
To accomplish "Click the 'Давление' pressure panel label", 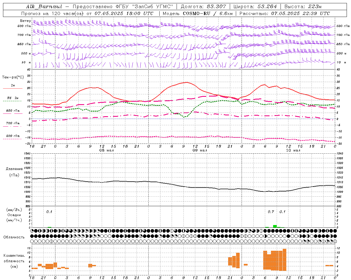I will click(x=14, y=169).
